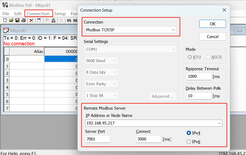Click the Connect timeout field showing 3000

(149, 139)
